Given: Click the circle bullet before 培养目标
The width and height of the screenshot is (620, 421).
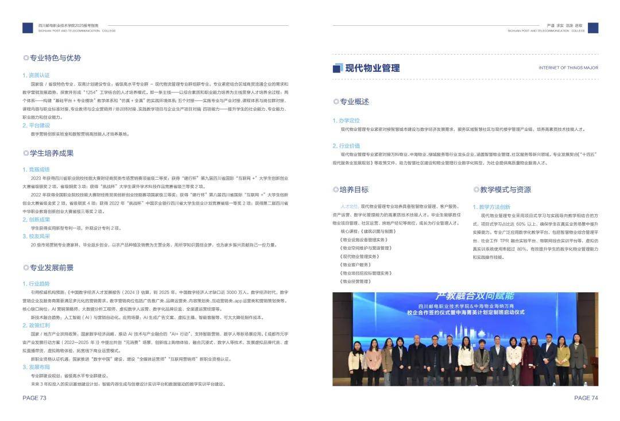Looking at the screenshot, I should (336, 190).
